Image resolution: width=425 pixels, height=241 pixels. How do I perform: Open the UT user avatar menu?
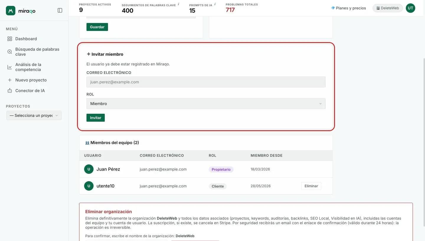[x=410, y=8]
